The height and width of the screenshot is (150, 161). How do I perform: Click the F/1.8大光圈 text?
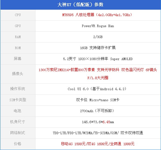pos(98,78)
